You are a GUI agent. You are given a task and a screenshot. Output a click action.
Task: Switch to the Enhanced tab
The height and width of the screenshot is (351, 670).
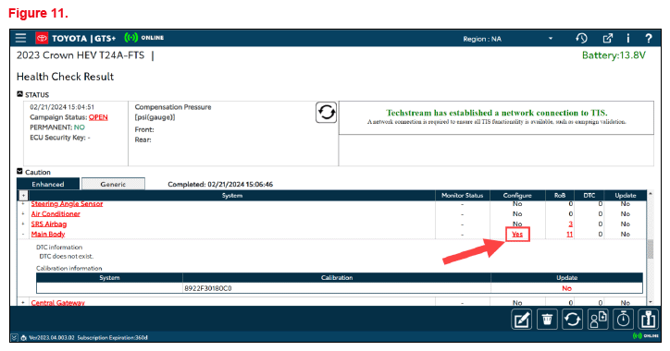pyautogui.click(x=48, y=184)
